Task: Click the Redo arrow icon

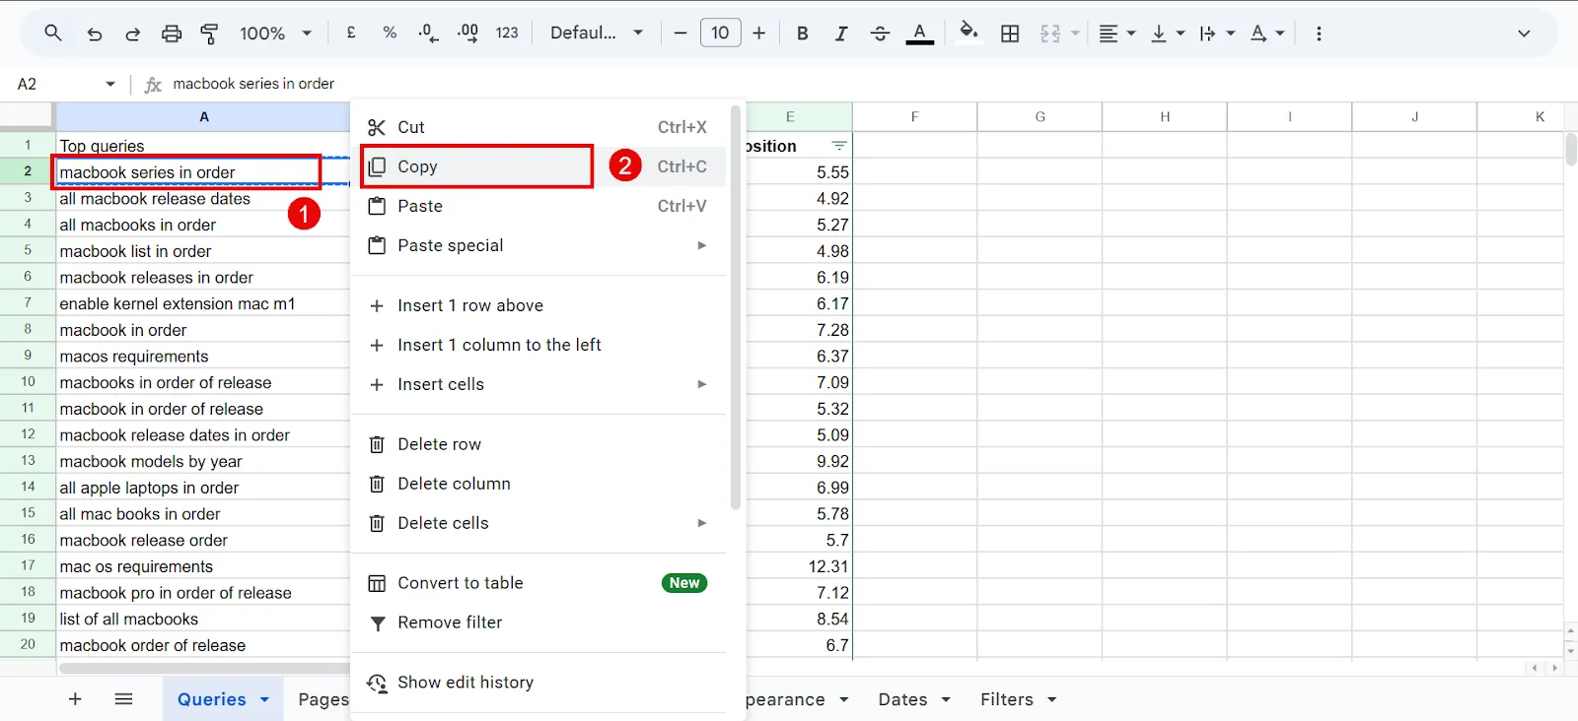Action: [132, 33]
